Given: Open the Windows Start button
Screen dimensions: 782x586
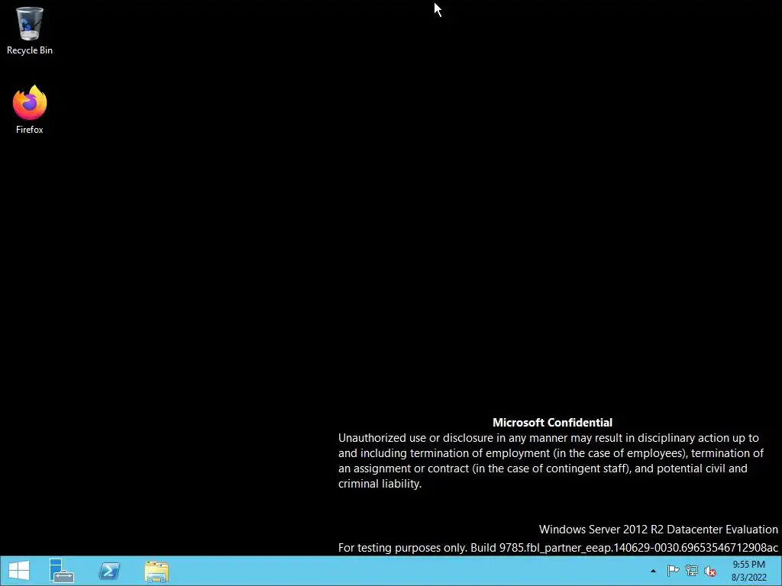Looking at the screenshot, I should point(19,571).
